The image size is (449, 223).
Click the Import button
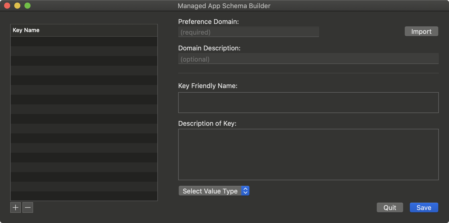click(x=421, y=32)
